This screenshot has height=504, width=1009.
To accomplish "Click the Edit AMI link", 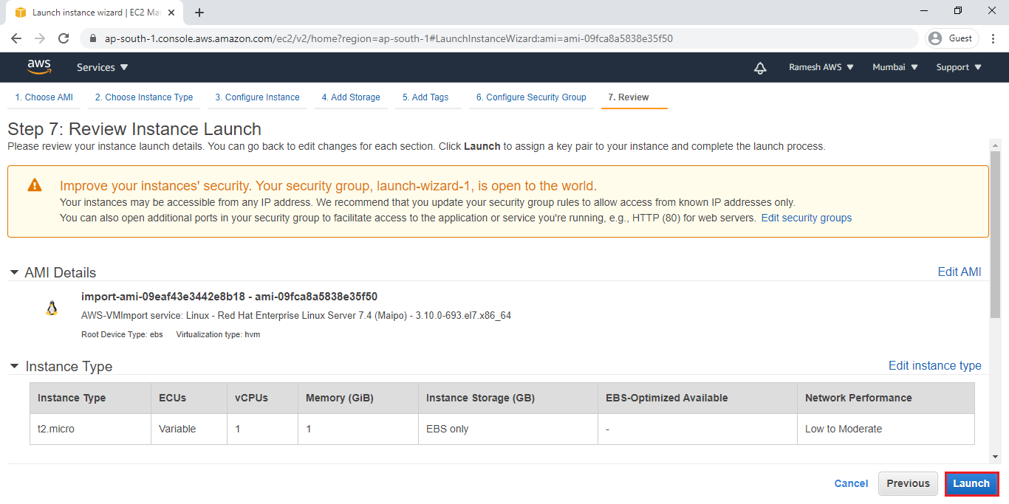I will tap(960, 272).
